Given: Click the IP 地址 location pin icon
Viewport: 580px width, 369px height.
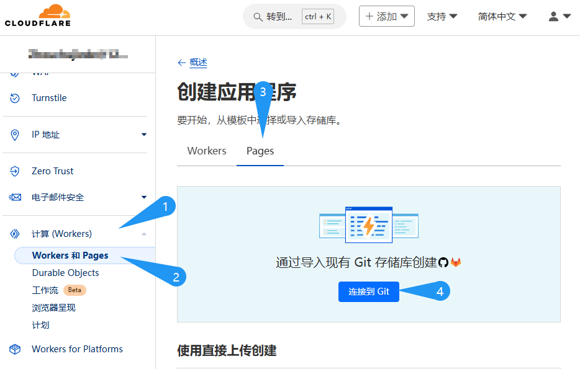Looking at the screenshot, I should 14,134.
